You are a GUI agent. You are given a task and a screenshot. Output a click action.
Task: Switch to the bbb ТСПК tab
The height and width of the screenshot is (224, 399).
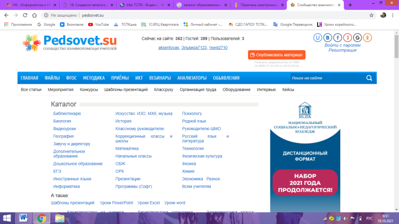coord(145,5)
